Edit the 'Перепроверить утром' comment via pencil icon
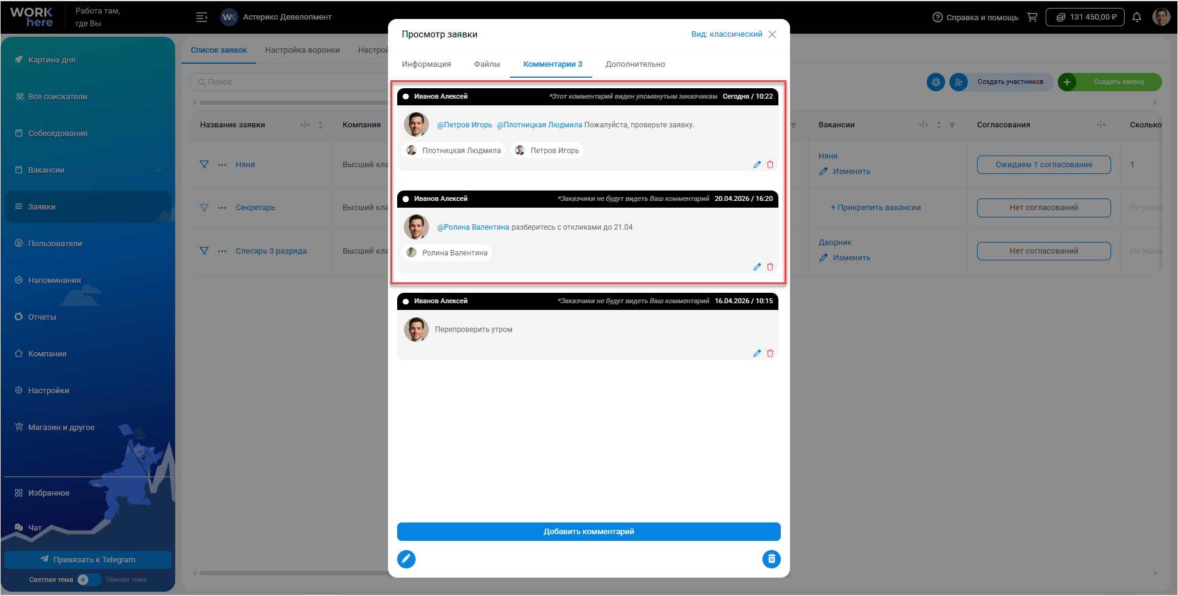The width and height of the screenshot is (1178, 596). [757, 353]
